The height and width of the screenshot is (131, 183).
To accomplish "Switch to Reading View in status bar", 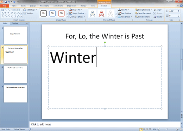I will [x=147, y=129].
